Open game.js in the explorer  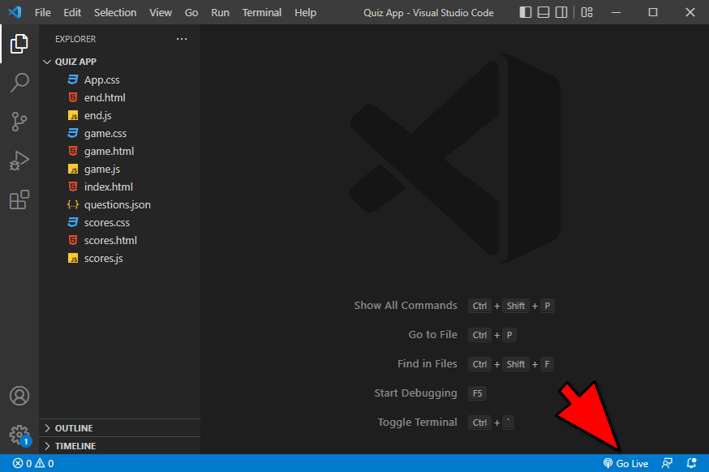point(119,169)
